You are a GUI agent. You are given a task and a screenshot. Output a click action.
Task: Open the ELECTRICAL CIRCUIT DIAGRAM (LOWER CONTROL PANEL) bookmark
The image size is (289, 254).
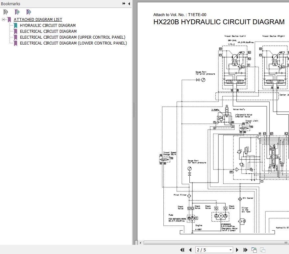73,43
